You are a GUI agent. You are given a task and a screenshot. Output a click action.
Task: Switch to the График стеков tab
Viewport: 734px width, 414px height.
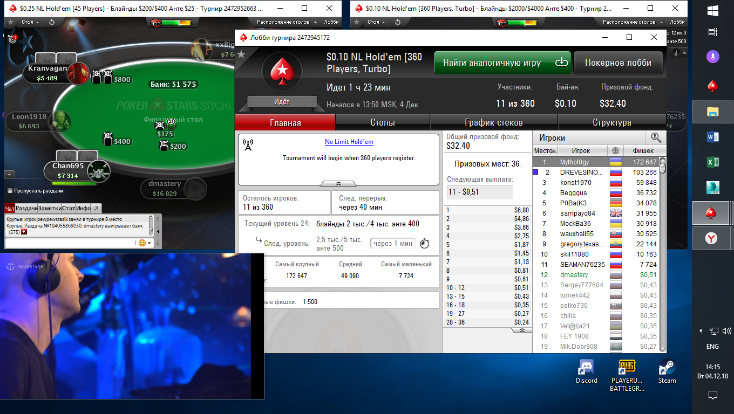(x=494, y=122)
